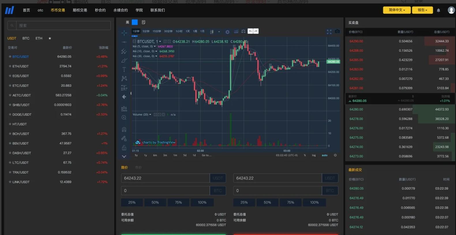Take a chart snapshot with camera icon
The width and height of the screenshot is (456, 235).
click(337, 31)
